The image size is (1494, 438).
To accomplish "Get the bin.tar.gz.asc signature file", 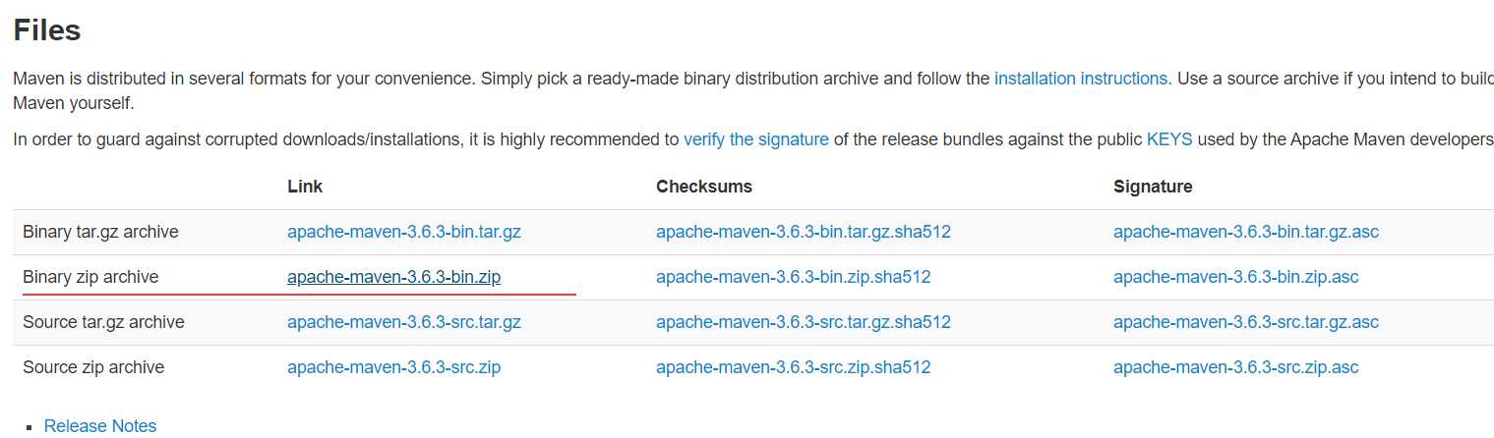I will coord(1245,233).
